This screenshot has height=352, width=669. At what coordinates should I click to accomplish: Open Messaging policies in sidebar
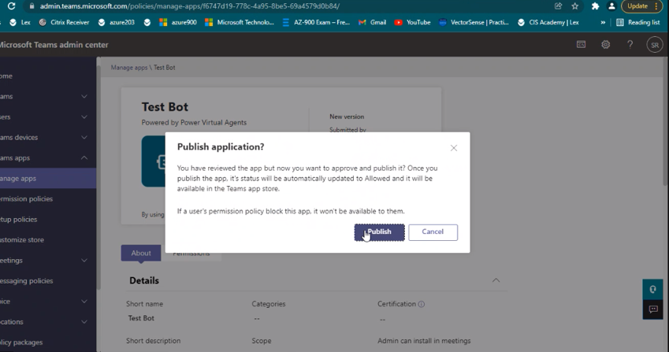point(48,280)
